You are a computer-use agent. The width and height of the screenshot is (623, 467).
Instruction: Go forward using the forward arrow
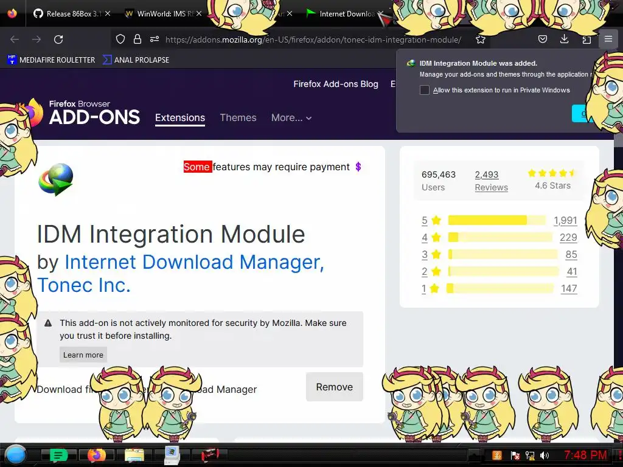click(37, 40)
